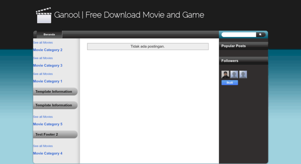This screenshot has width=301, height=164.
Task: Select the Beranda tab
Action: 49,35
